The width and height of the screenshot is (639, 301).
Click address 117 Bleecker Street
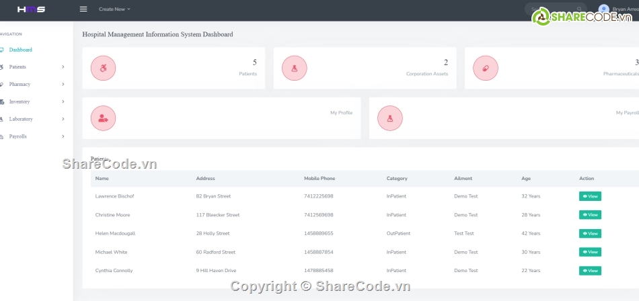click(x=218, y=214)
